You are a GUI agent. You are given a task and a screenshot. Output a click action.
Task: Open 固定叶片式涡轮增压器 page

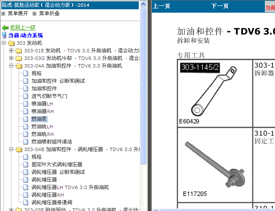(x=57, y=165)
